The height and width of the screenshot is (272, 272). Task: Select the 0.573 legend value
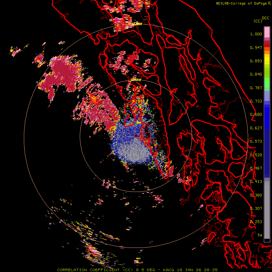click(256, 141)
